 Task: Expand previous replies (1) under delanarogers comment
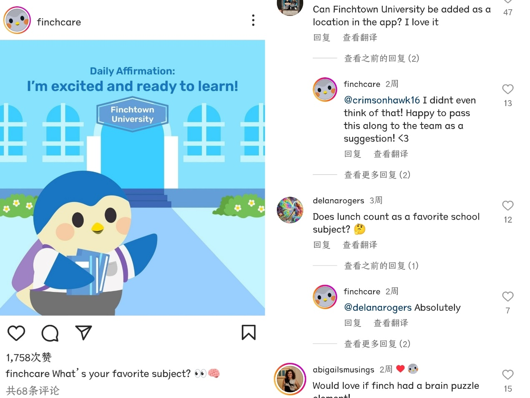[381, 266]
